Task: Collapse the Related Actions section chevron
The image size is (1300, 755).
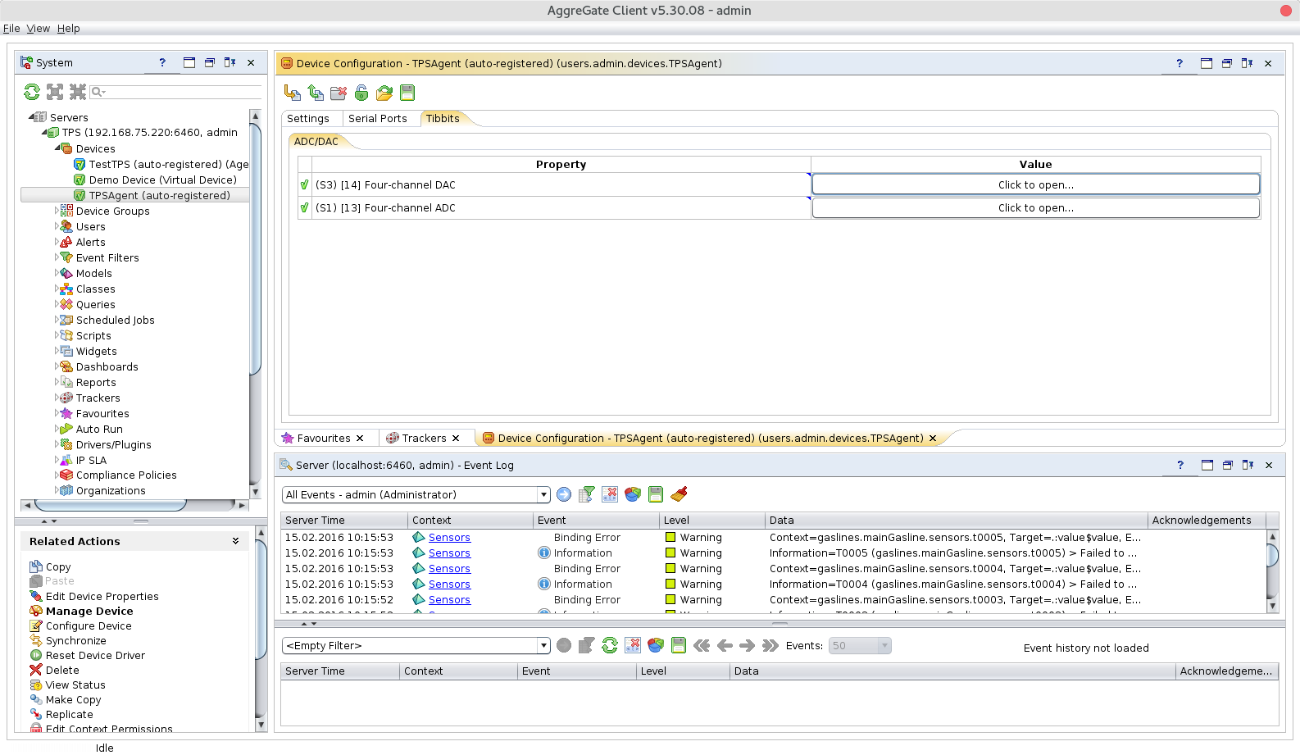Action: 235,541
